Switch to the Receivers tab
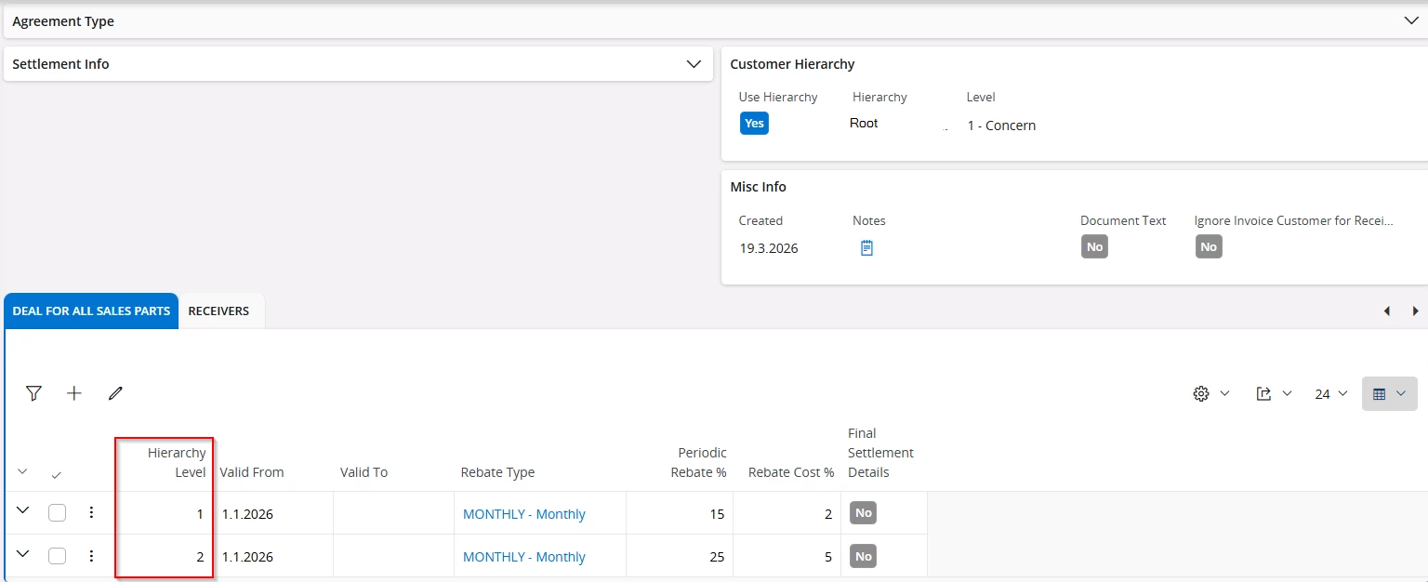This screenshot has width=1428, height=582. (218, 311)
